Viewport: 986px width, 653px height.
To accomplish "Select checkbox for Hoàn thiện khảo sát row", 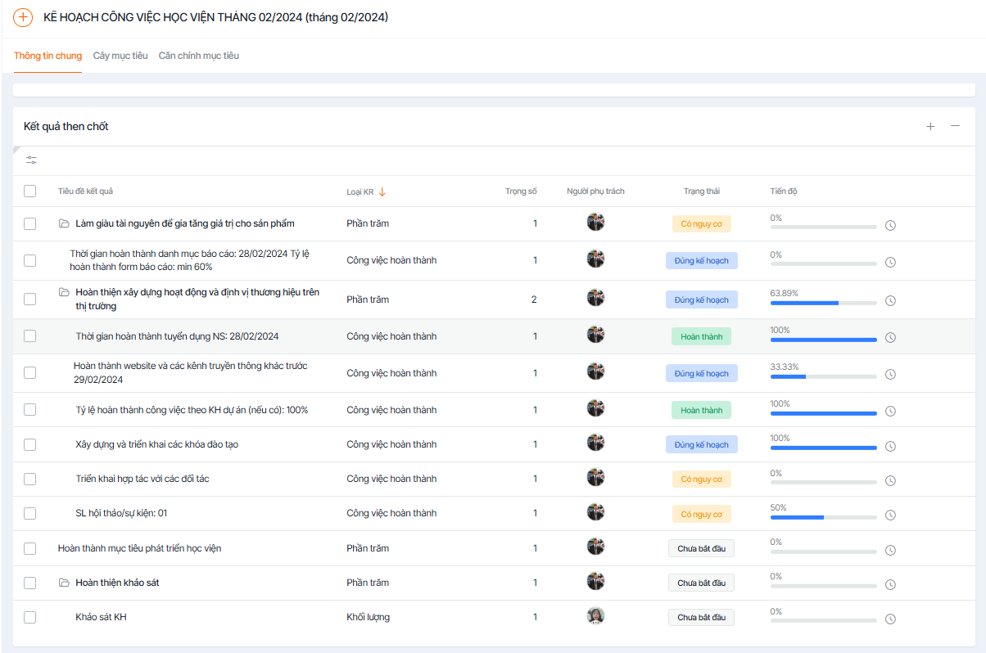I will coord(30,583).
